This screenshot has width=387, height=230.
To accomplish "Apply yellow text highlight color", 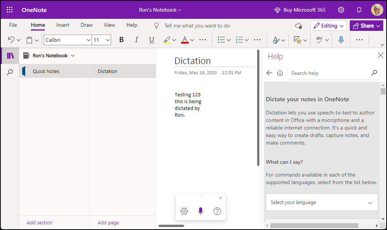I will coord(167,40).
